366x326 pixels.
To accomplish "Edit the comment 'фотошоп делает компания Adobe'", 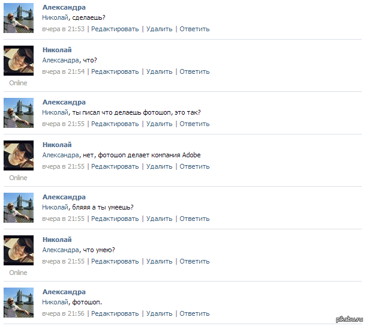I will click(115, 166).
